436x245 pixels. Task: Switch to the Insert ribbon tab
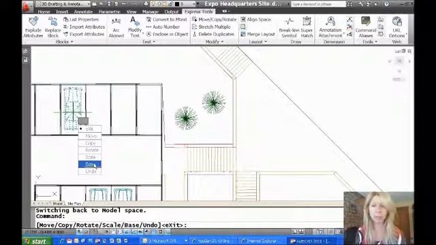tap(62, 12)
